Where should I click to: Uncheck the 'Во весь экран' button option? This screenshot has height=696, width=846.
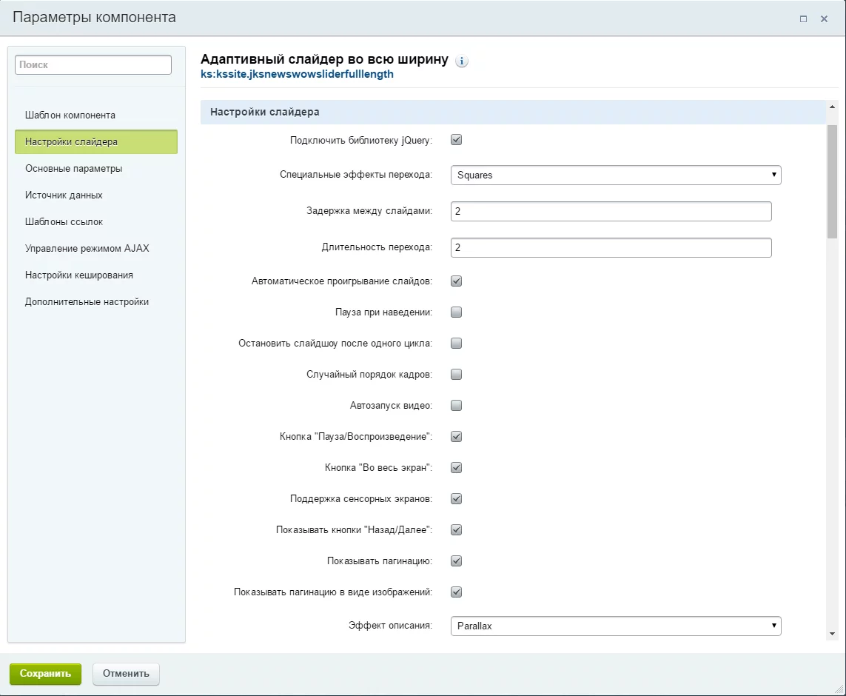point(457,468)
